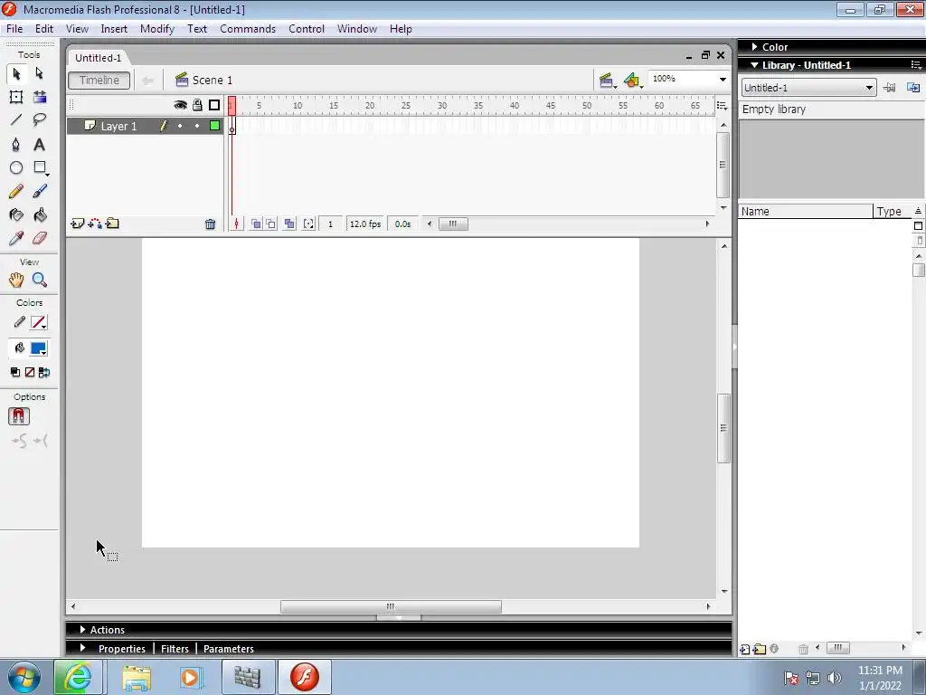This screenshot has width=926, height=695.
Task: Delete layer with trash icon in timeline
Action: pos(210,224)
